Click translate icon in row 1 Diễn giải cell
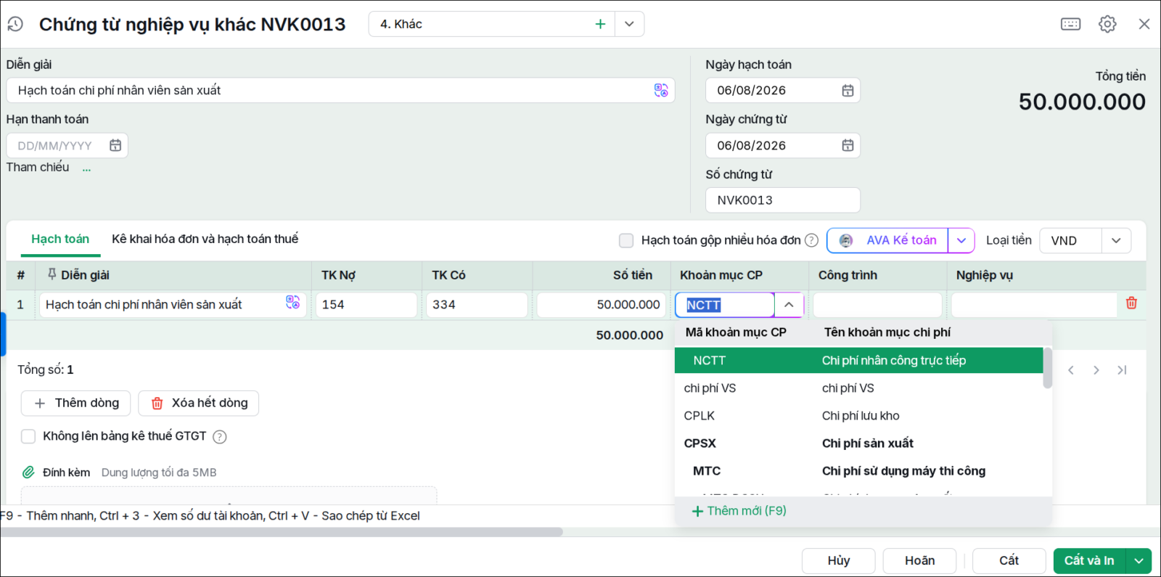1161x577 pixels. click(x=292, y=302)
